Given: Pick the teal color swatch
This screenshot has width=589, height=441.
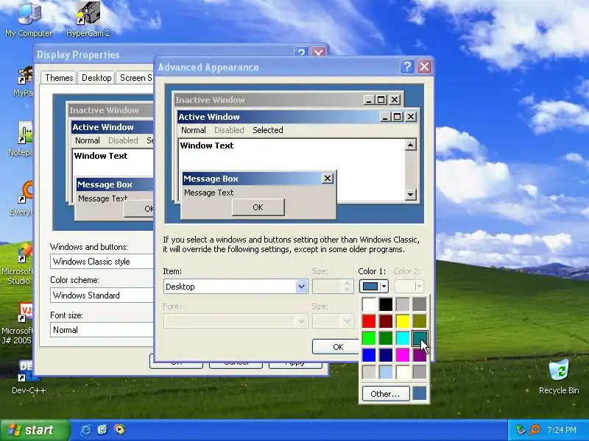Looking at the screenshot, I should point(420,338).
